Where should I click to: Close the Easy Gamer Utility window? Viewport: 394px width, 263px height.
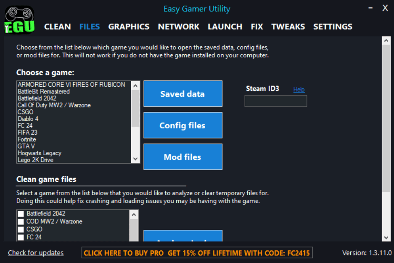[385, 8]
